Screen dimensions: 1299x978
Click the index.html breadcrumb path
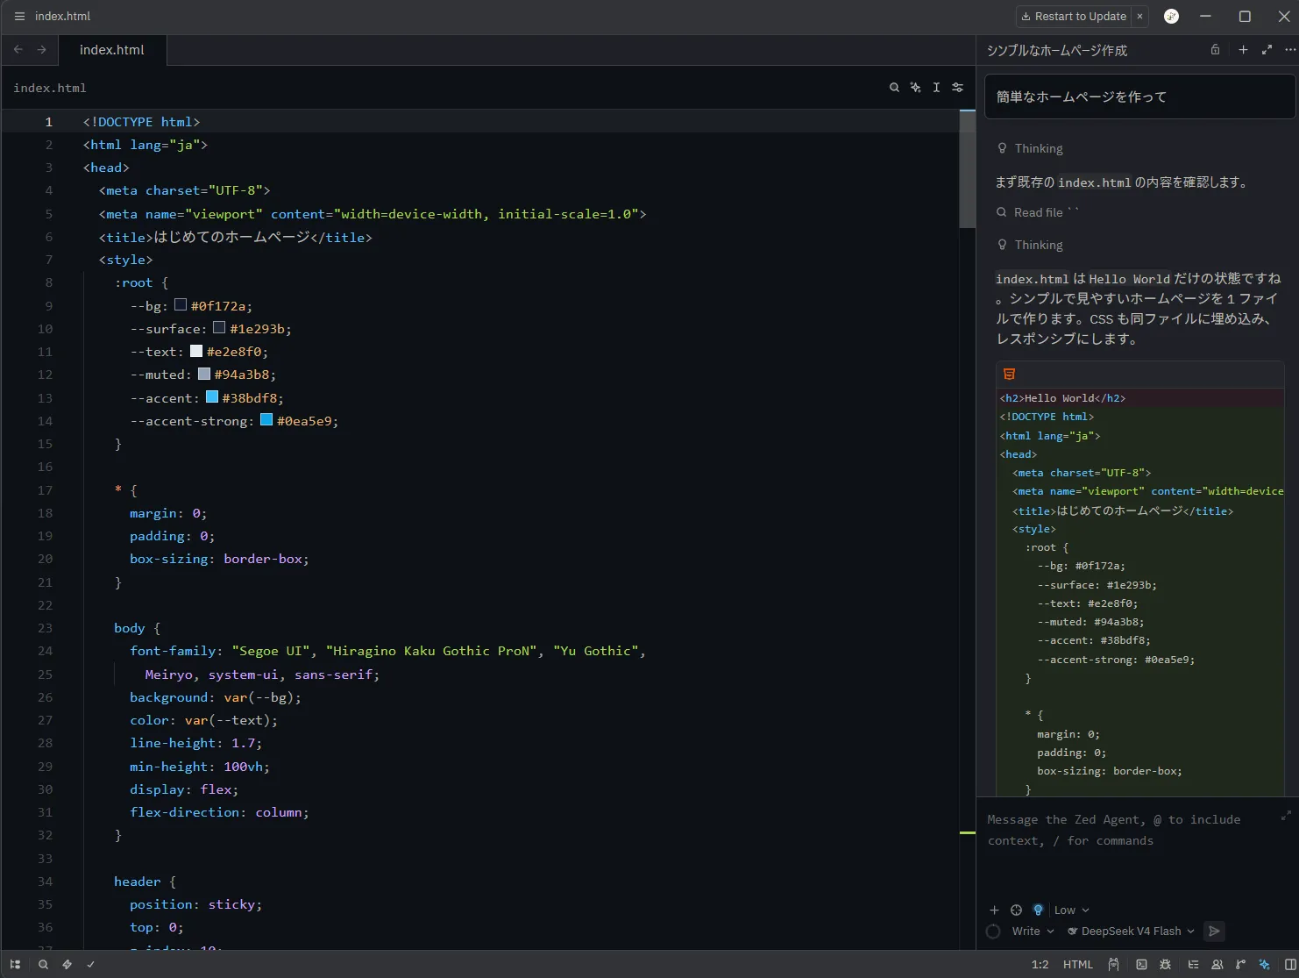pyautogui.click(x=50, y=88)
